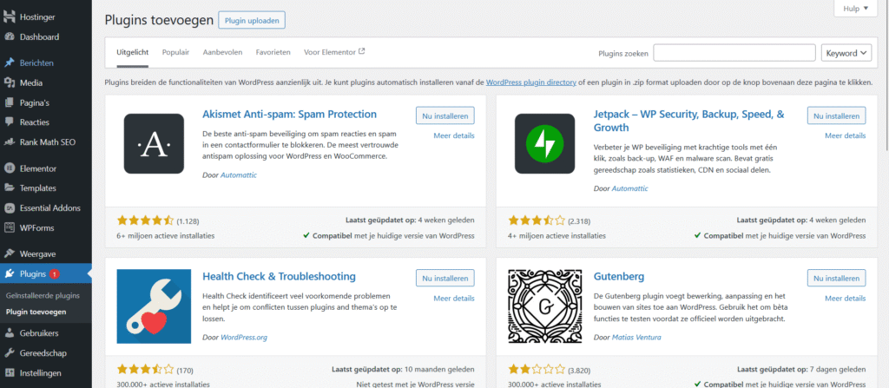The height and width of the screenshot is (388, 889).
Task: Click the Rank Math SEO chart icon
Action: pos(10,141)
